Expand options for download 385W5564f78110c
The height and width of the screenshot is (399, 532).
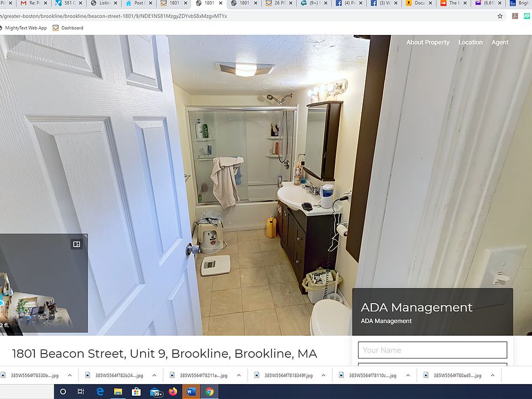click(x=408, y=375)
